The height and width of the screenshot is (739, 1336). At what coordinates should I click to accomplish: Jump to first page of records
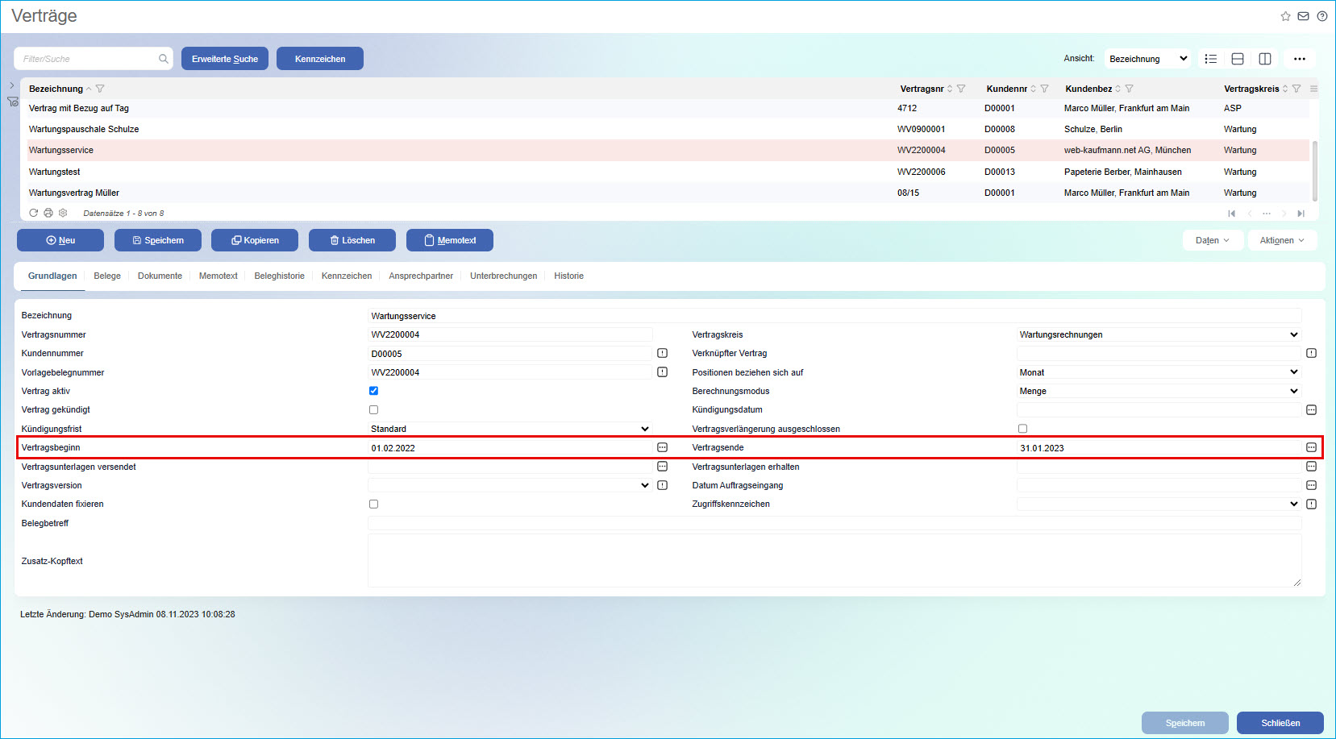1231,214
